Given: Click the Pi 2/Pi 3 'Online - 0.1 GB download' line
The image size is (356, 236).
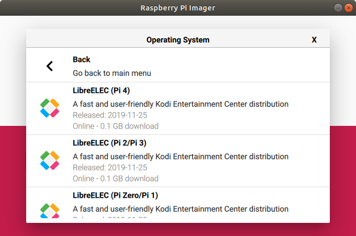Looking at the screenshot, I should point(116,179).
